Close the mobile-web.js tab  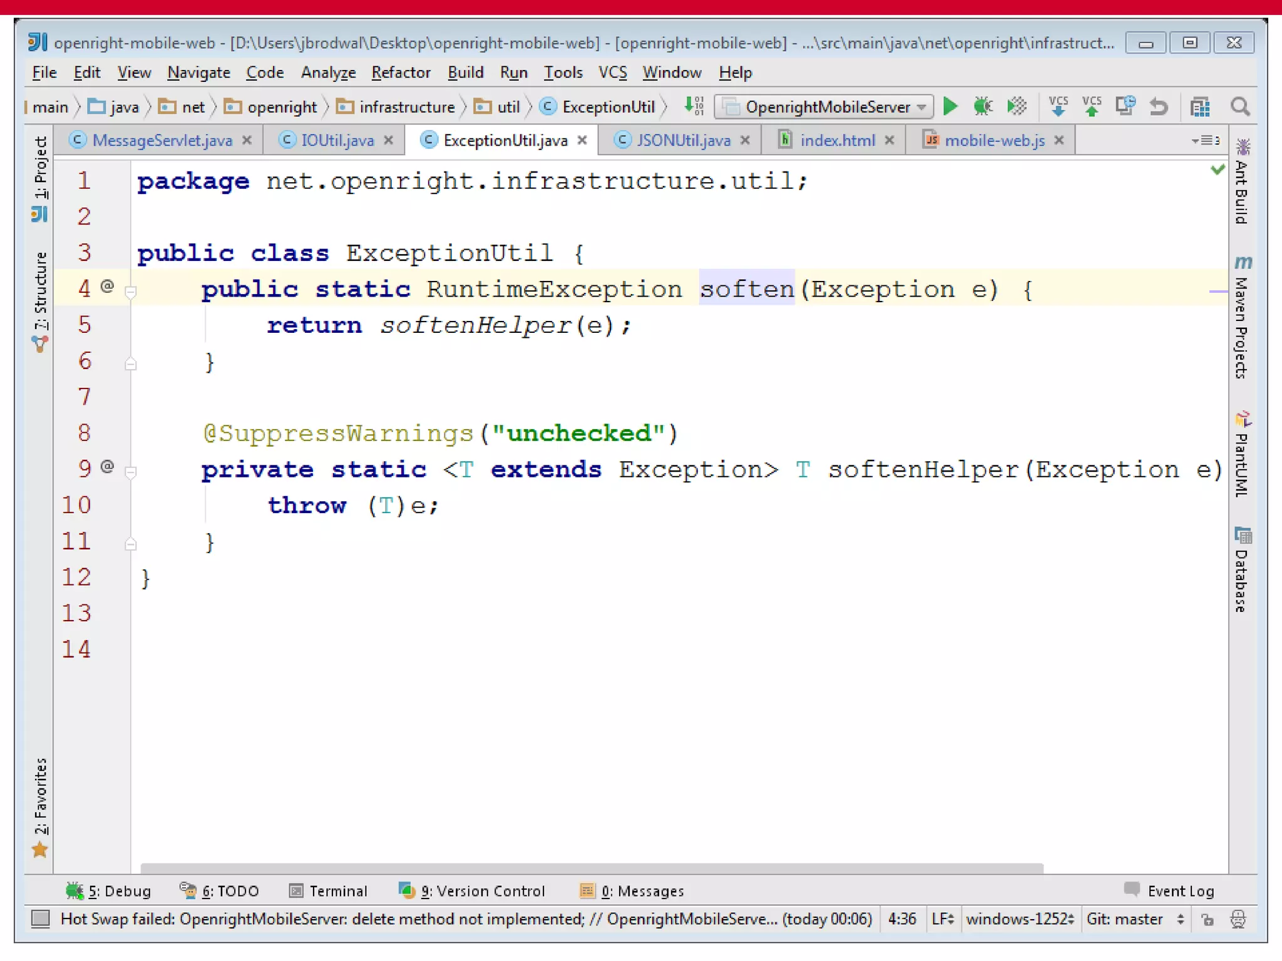1059,140
